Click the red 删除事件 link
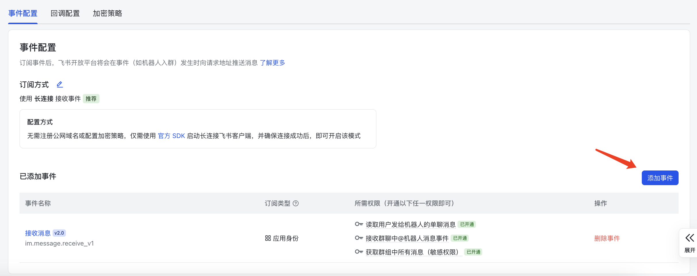Viewport: 697px width, 276px height. point(607,238)
